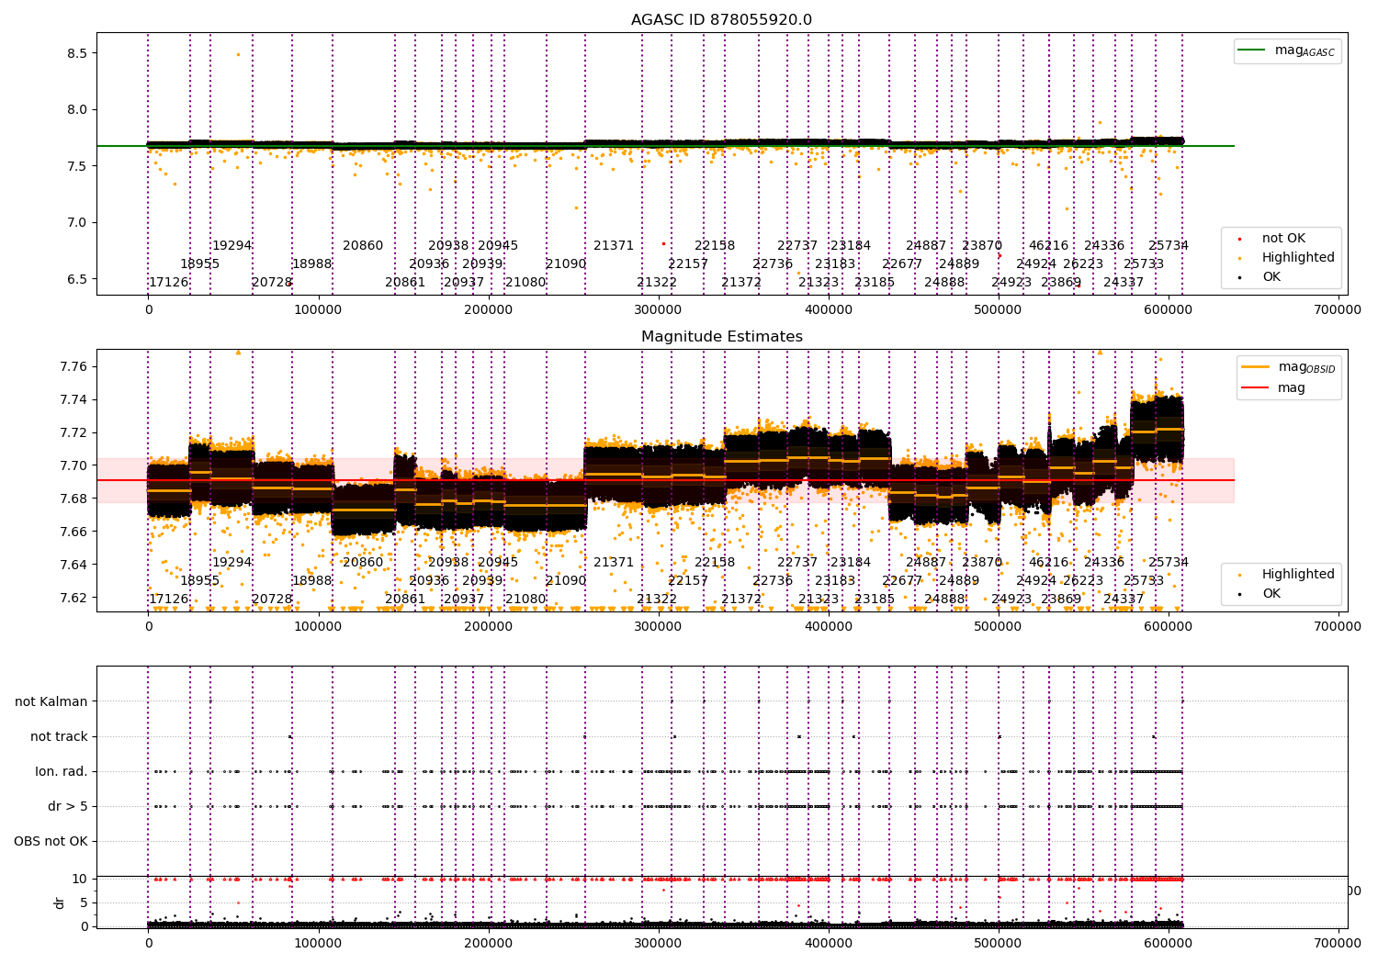Click the 'Magnitude Estimates' plot title
The image size is (1378, 964).
click(x=721, y=337)
